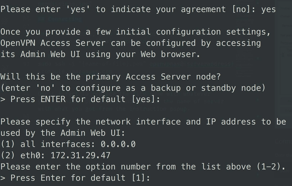Screen dimensions: 292x186
Task: Click the 0.0.0.0 address text
Action: pyautogui.click(x=118, y=144)
